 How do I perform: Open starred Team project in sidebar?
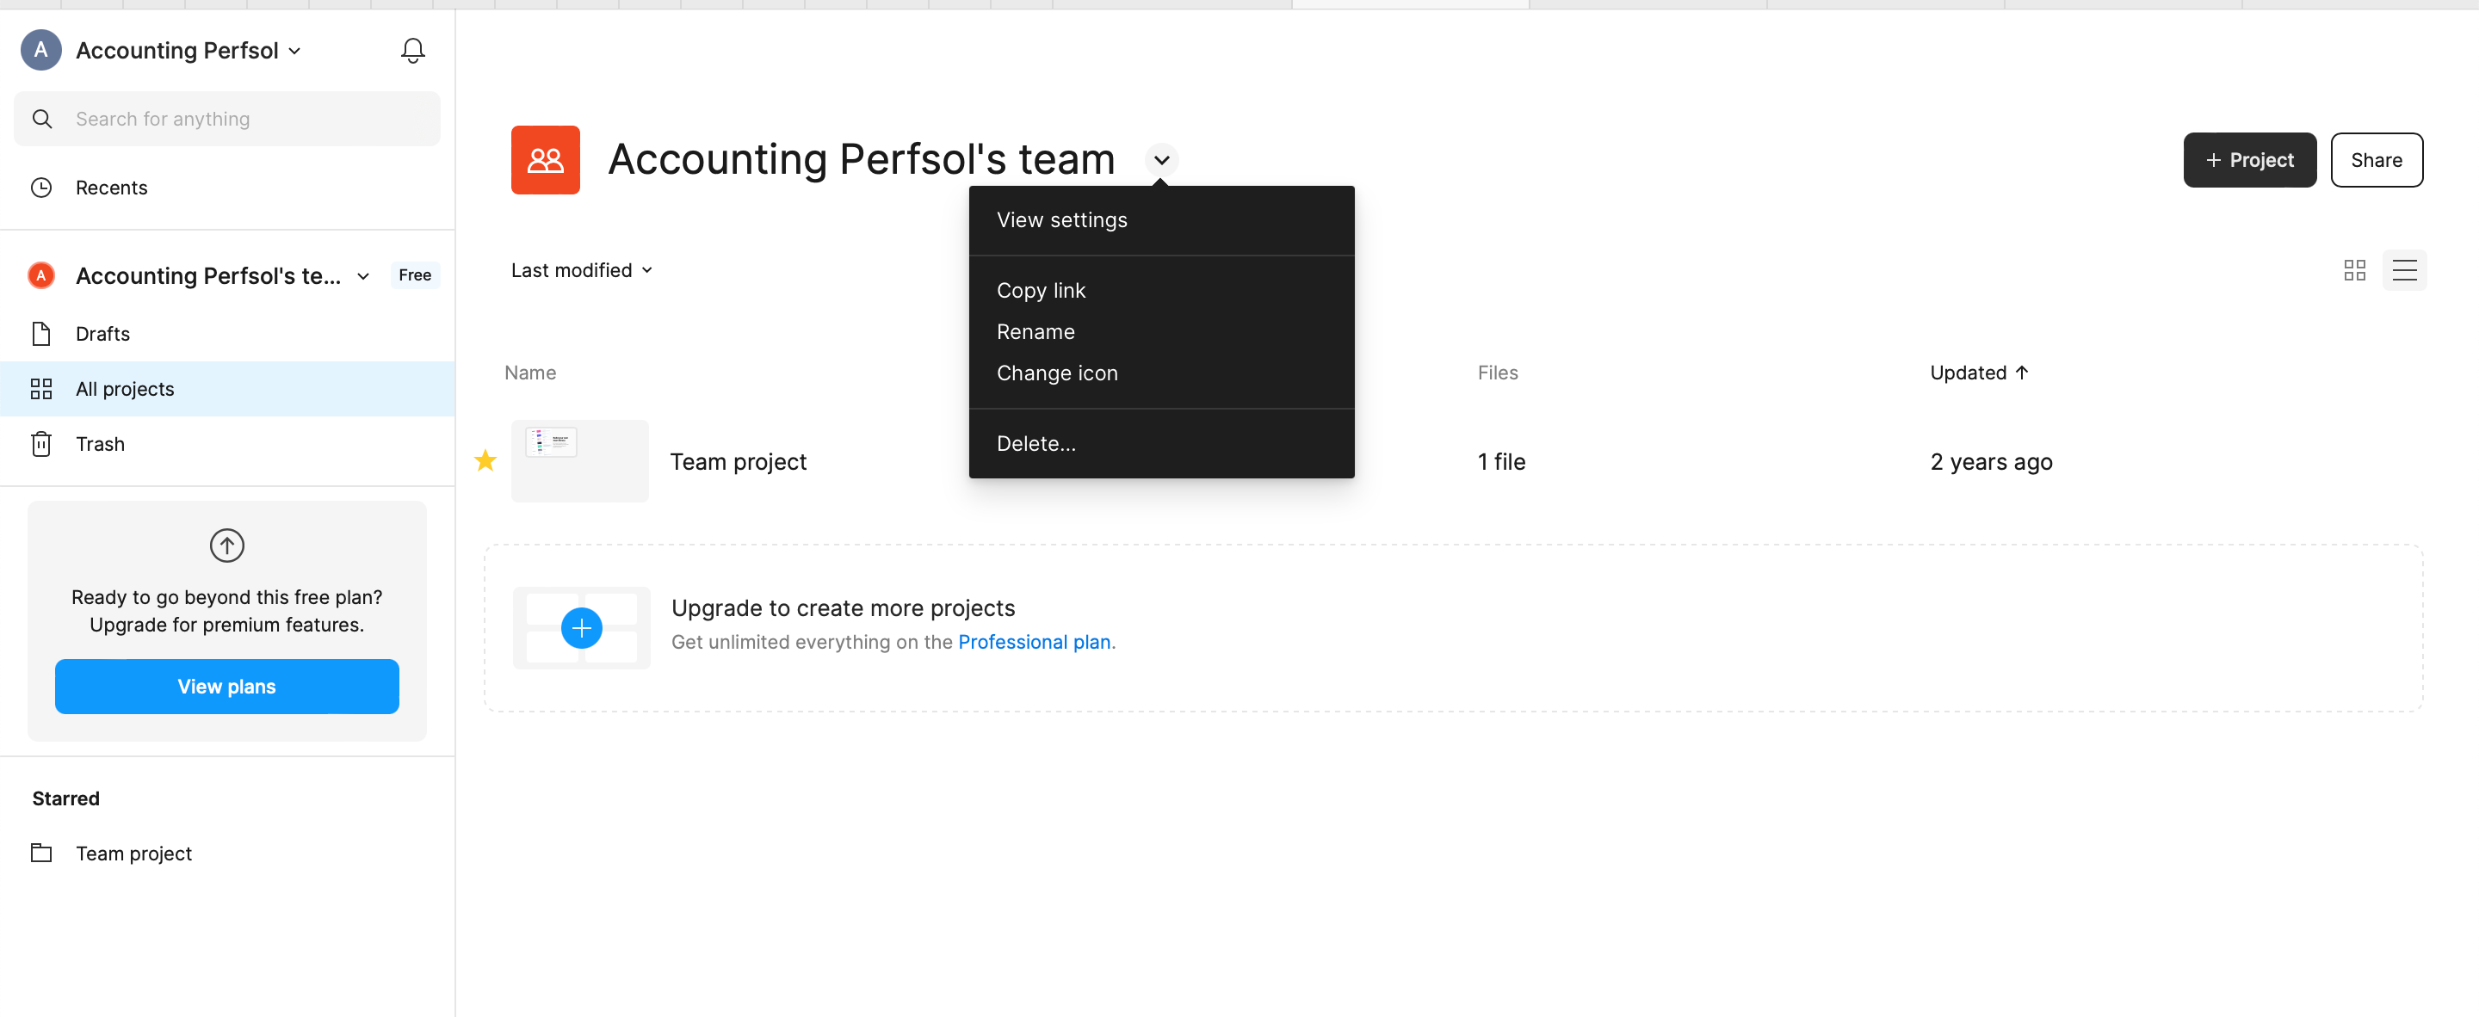pyautogui.click(x=227, y=854)
